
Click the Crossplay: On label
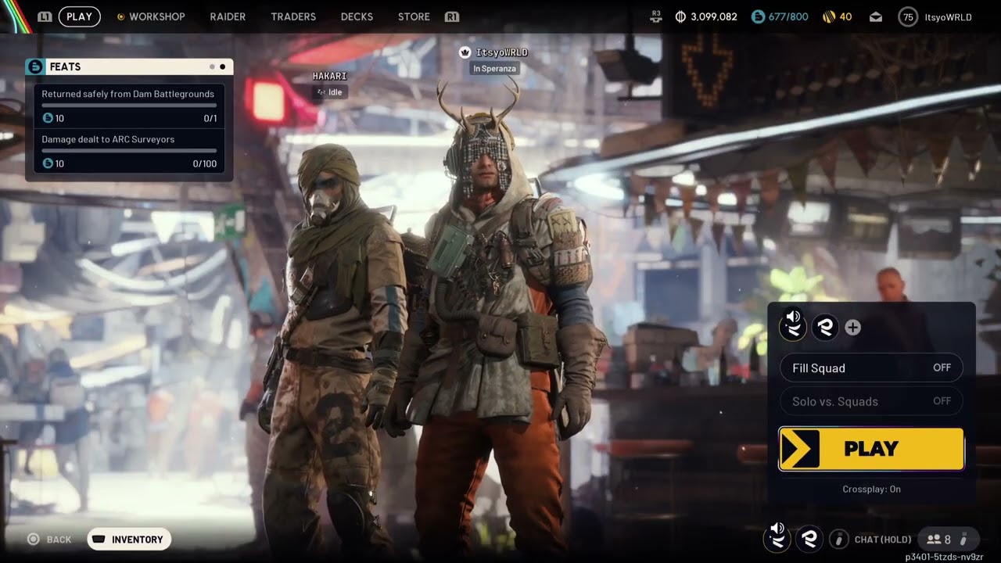pos(871,489)
